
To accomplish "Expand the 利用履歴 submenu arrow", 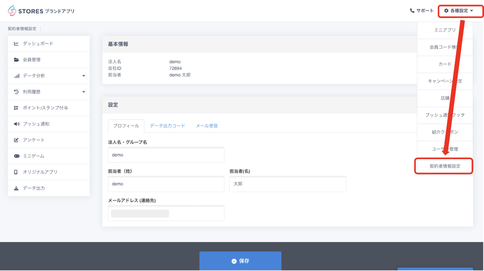I will tap(84, 92).
